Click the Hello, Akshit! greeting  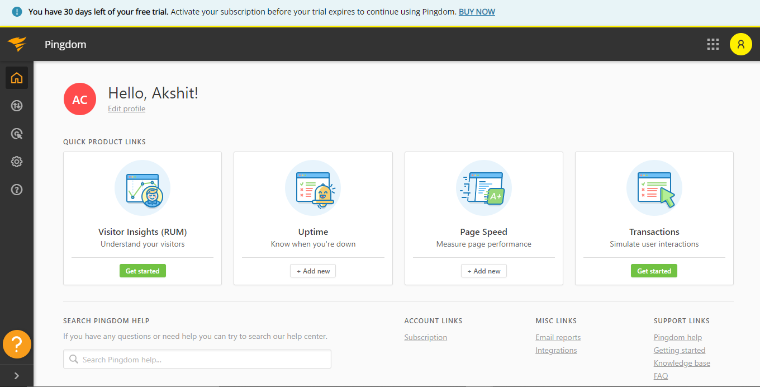pyautogui.click(x=153, y=93)
